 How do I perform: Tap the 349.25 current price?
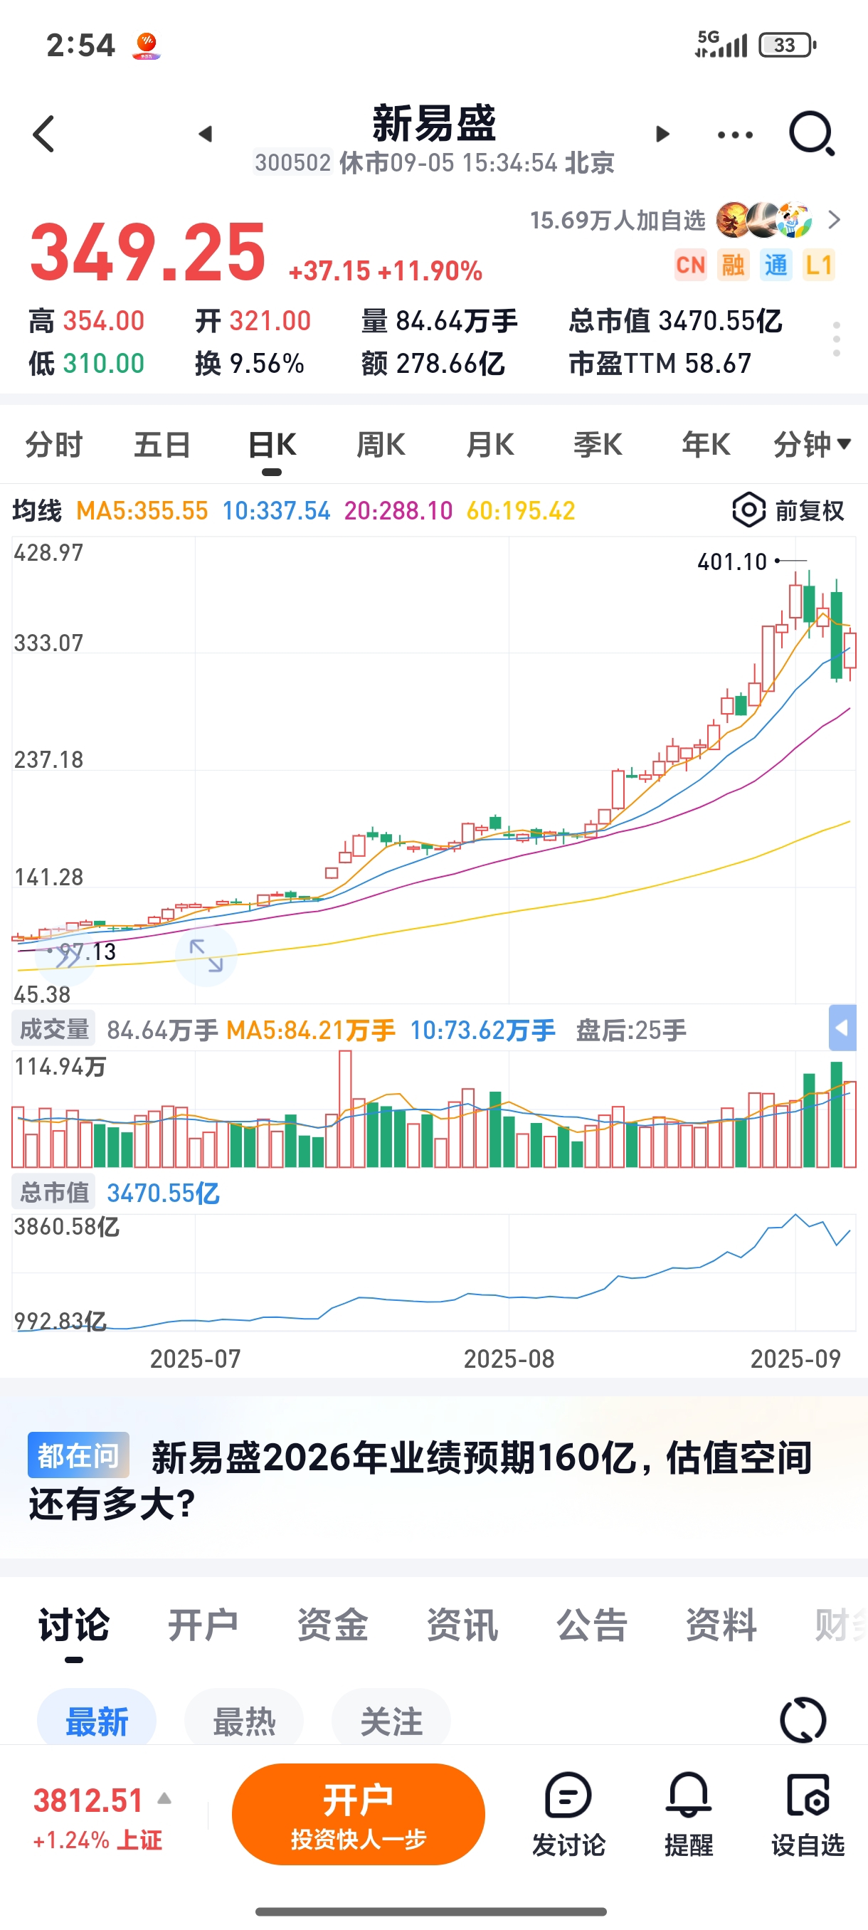147,253
